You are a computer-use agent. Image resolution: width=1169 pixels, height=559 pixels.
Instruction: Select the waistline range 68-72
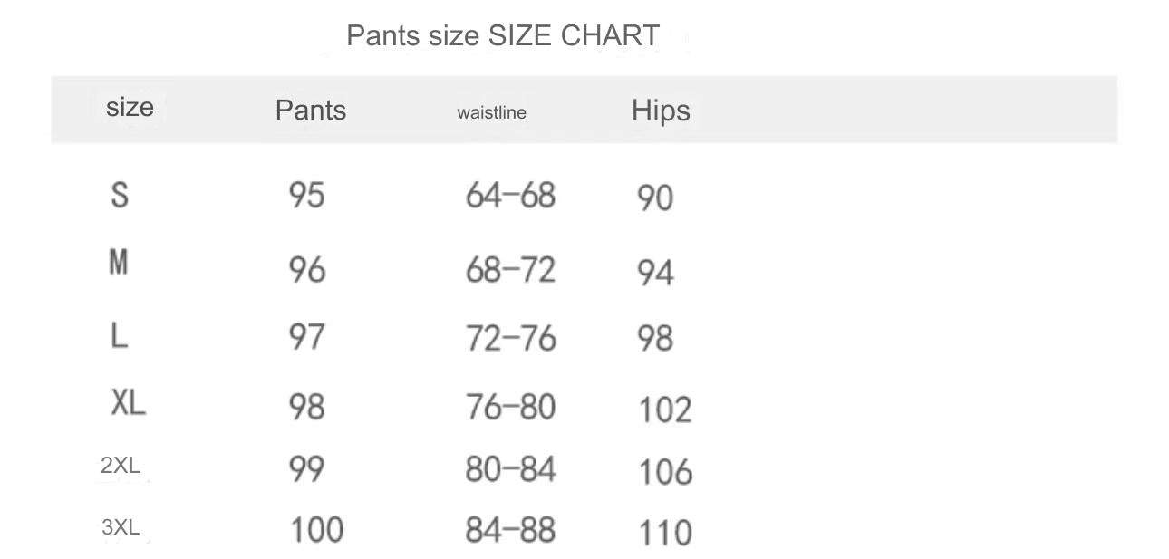point(510,270)
